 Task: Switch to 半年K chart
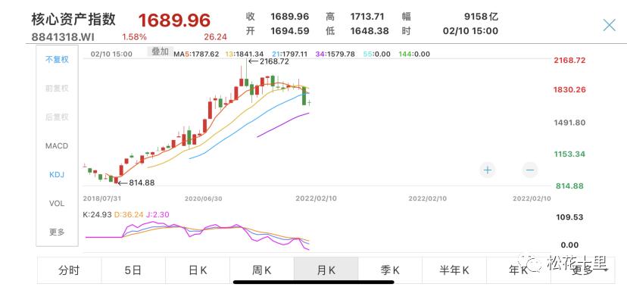click(454, 270)
